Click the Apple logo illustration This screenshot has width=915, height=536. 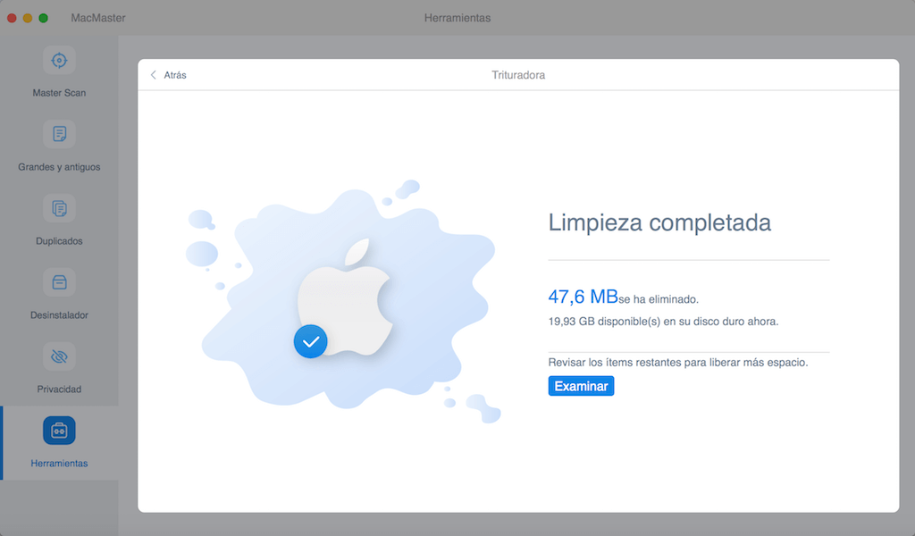[x=344, y=296]
